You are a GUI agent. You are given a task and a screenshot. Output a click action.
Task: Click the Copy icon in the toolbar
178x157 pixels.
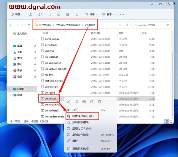pyautogui.click(x=40, y=14)
